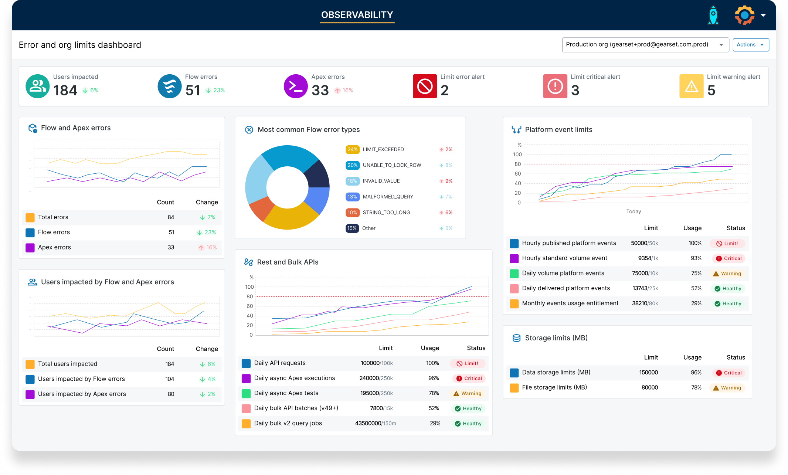The image size is (788, 475).
Task: Select the Limit warning alert triangle icon
Action: coord(691,86)
